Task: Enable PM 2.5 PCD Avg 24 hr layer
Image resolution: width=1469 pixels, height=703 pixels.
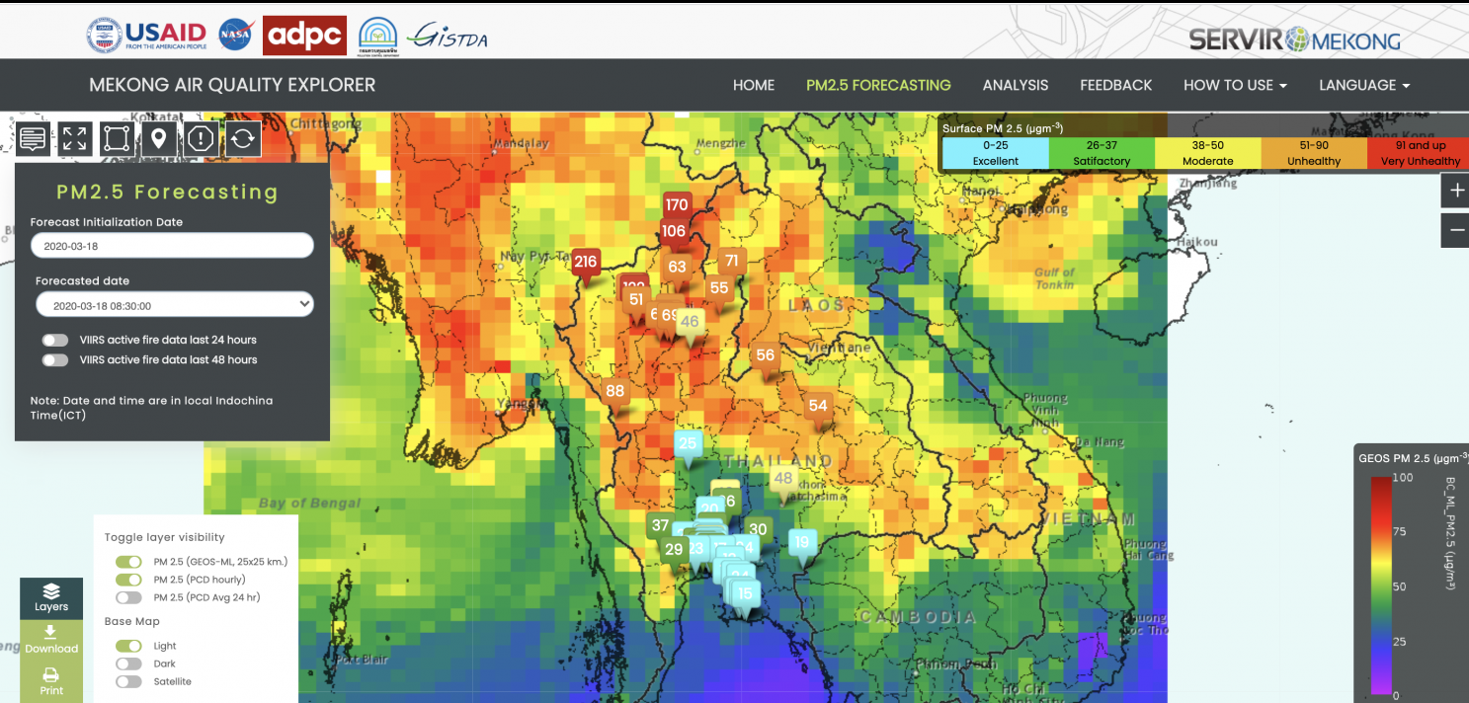Action: (128, 597)
